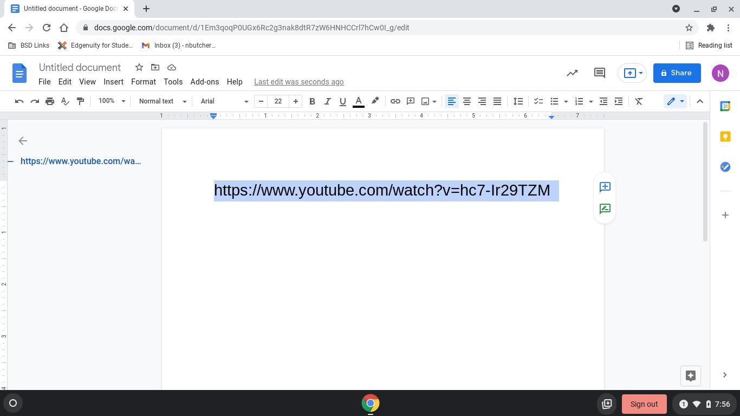Clear formatting of selected text

pyautogui.click(x=639, y=101)
